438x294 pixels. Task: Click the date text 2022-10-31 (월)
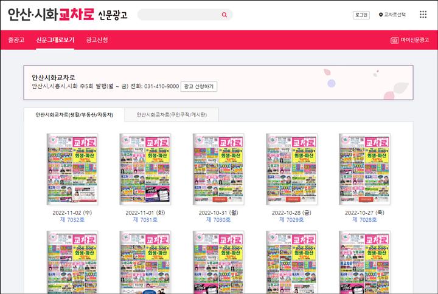click(x=218, y=213)
